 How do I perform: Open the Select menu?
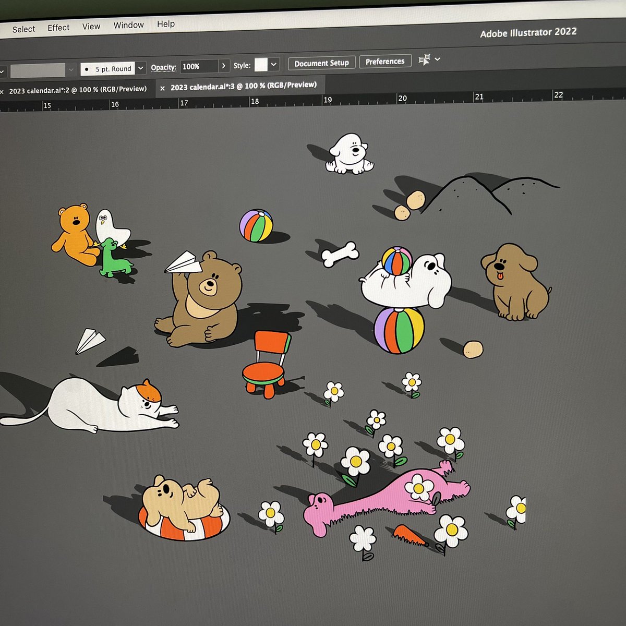[23, 29]
